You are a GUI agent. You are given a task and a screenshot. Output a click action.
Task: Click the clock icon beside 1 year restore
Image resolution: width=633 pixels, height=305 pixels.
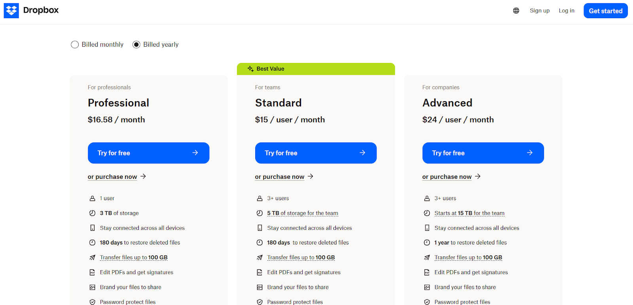pos(427,242)
